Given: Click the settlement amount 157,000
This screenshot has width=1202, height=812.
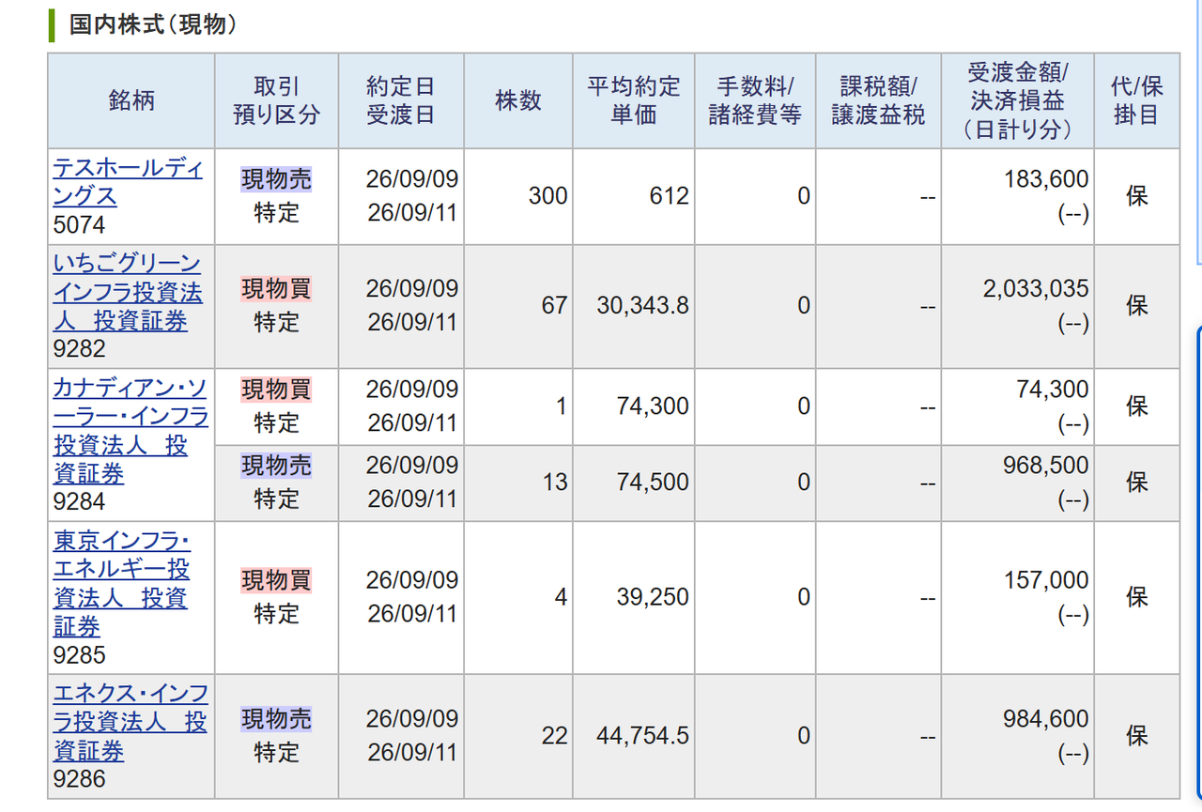Looking at the screenshot, I should point(1046,580).
